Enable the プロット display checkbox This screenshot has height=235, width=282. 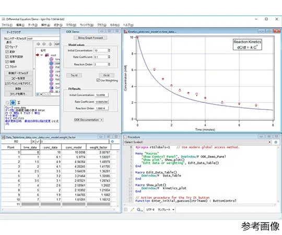click(7, 67)
